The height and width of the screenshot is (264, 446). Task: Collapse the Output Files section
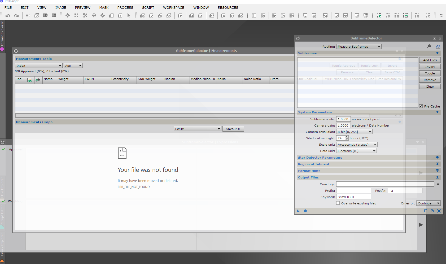point(437,177)
